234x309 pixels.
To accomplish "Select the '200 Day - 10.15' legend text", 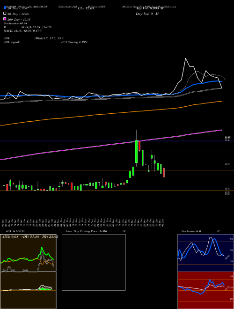I will [x=19, y=20].
